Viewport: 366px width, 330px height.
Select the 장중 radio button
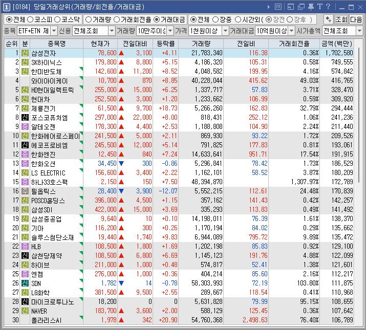point(216,19)
